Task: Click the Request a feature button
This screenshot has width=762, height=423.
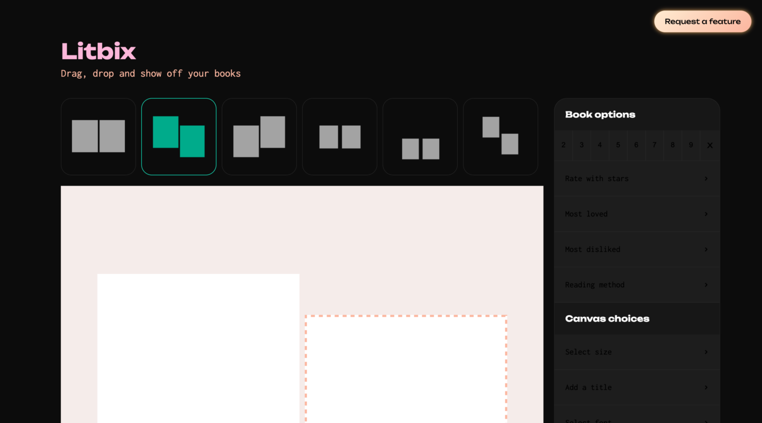Action: (x=702, y=22)
